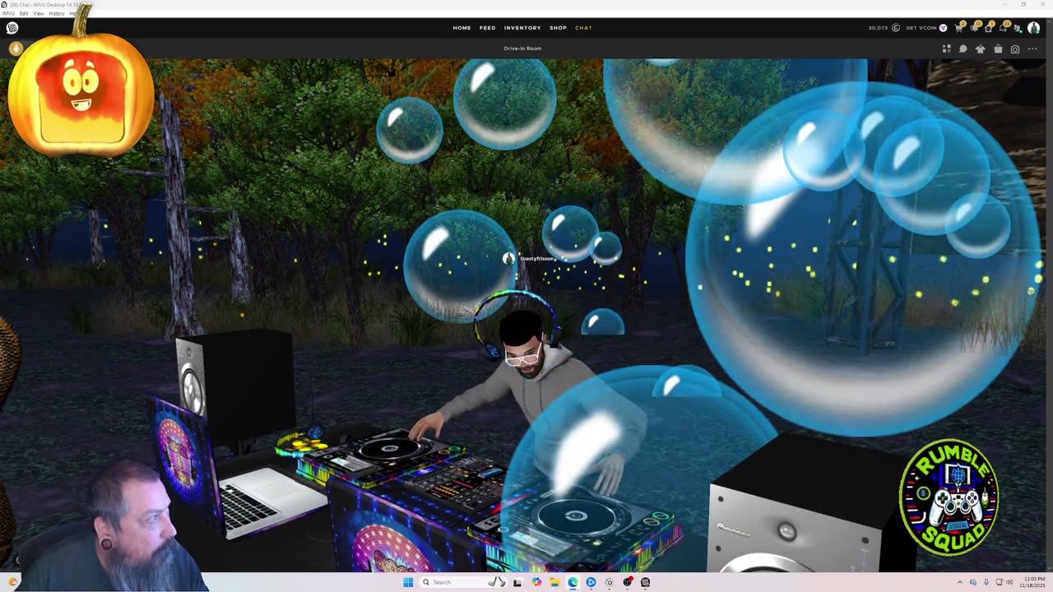Open the History menu
Image resolution: width=1053 pixels, height=592 pixels.
pos(57,13)
